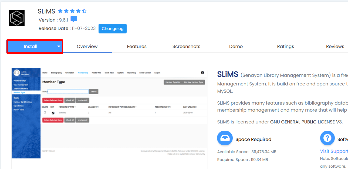Open the Member Type screenshot thumbnail
This screenshot has width=348, height=169.
[109, 113]
